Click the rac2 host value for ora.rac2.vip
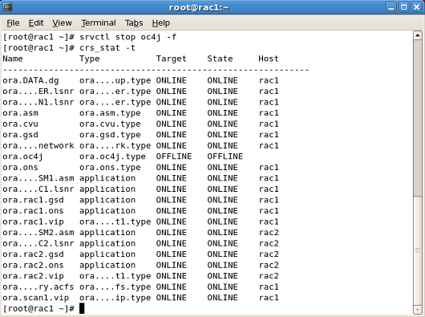Screen dimensions: 425x317 (x=269, y=276)
